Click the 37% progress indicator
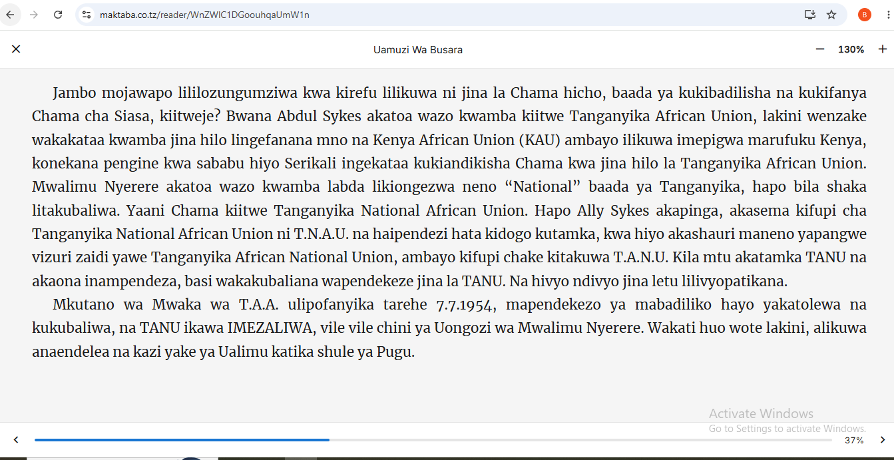The width and height of the screenshot is (894, 460). (854, 441)
